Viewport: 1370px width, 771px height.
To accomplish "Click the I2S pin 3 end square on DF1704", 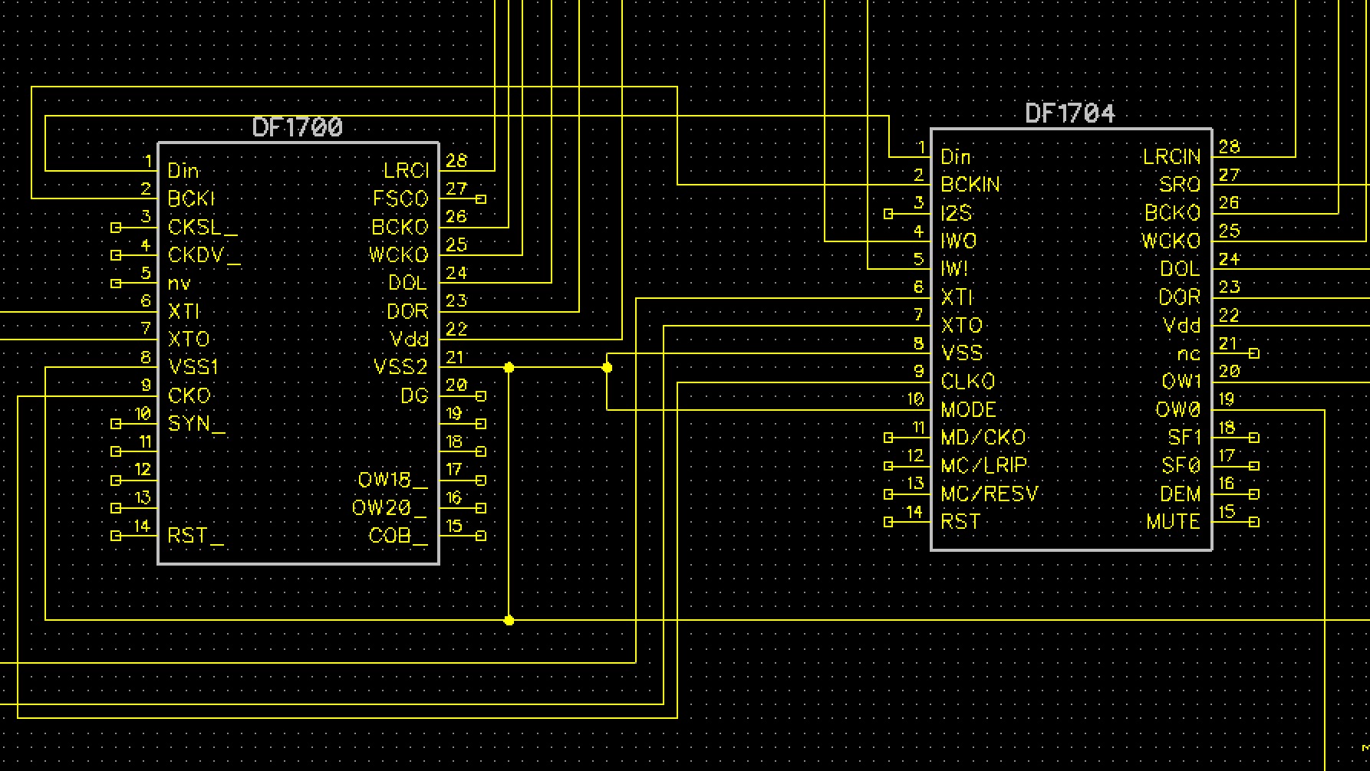I will (888, 214).
